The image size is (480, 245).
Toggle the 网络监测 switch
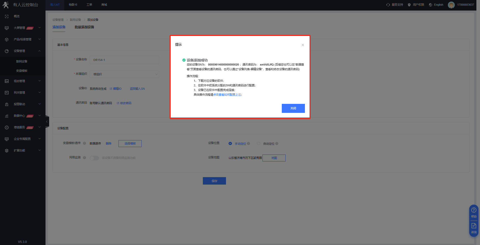pos(94,158)
